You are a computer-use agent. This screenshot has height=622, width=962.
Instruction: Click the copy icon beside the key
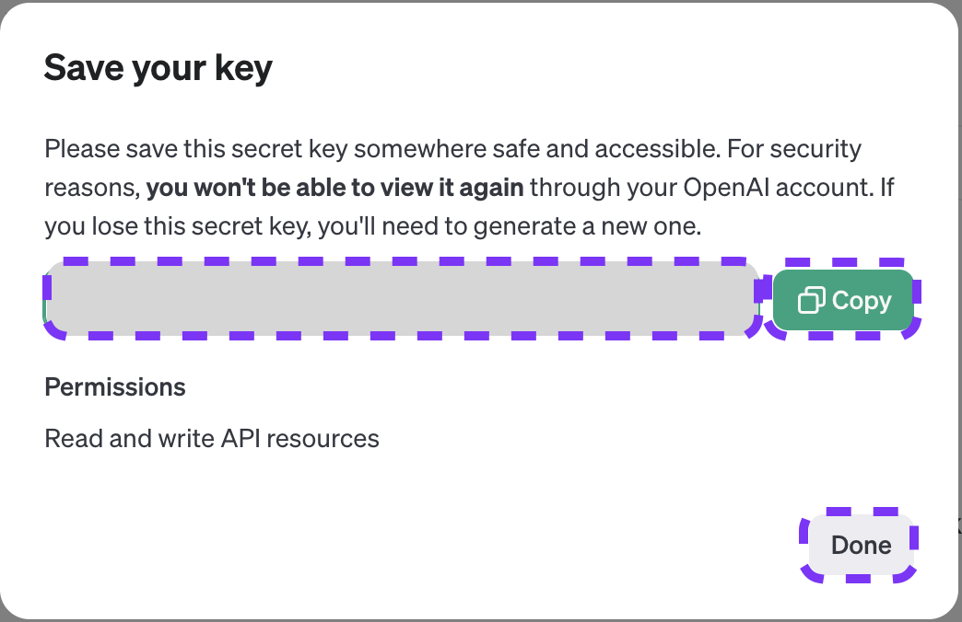pos(811,301)
